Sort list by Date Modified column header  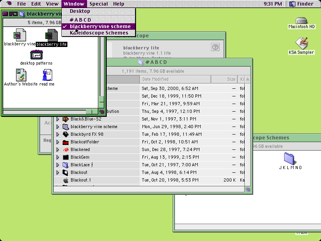[175, 79]
